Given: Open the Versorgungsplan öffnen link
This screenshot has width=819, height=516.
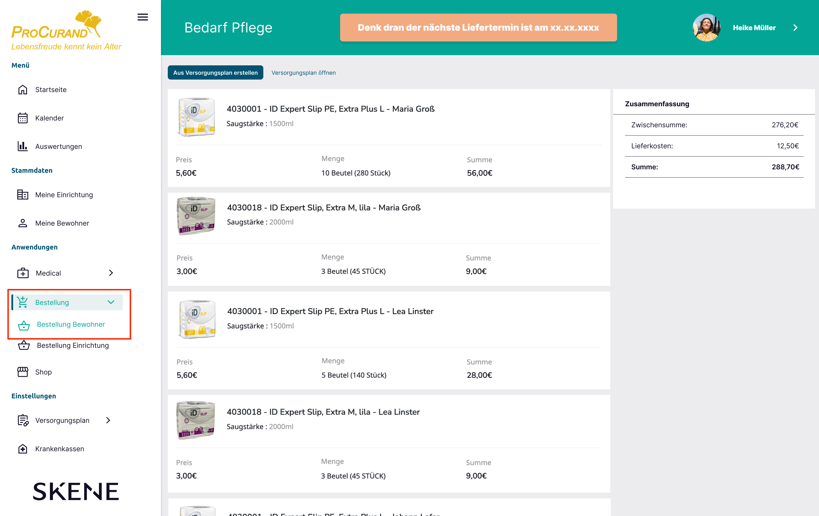Looking at the screenshot, I should (303, 73).
